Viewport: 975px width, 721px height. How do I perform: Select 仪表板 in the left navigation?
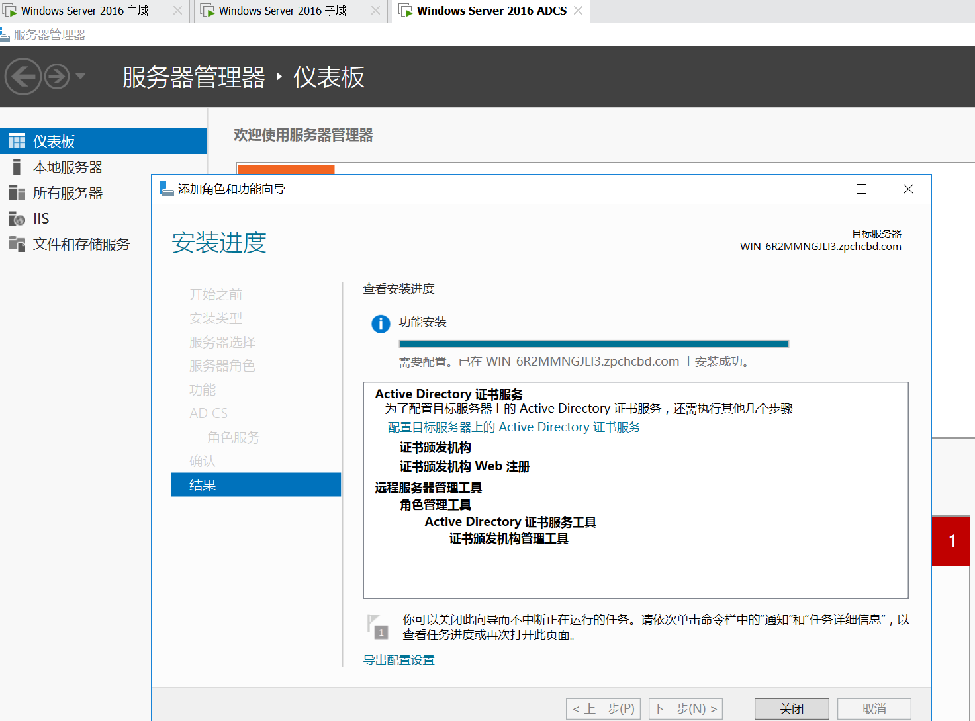103,142
